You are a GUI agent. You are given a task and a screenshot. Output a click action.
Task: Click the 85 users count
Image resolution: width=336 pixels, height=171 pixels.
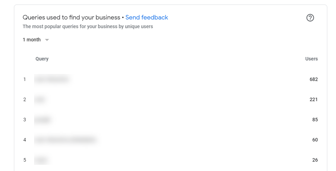(x=315, y=120)
